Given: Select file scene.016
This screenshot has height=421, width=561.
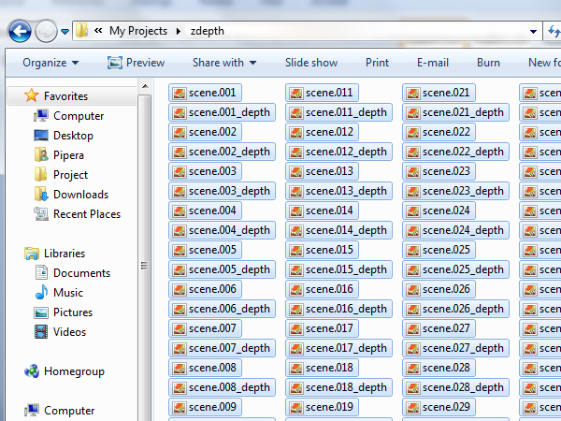Looking at the screenshot, I should 322,289.
